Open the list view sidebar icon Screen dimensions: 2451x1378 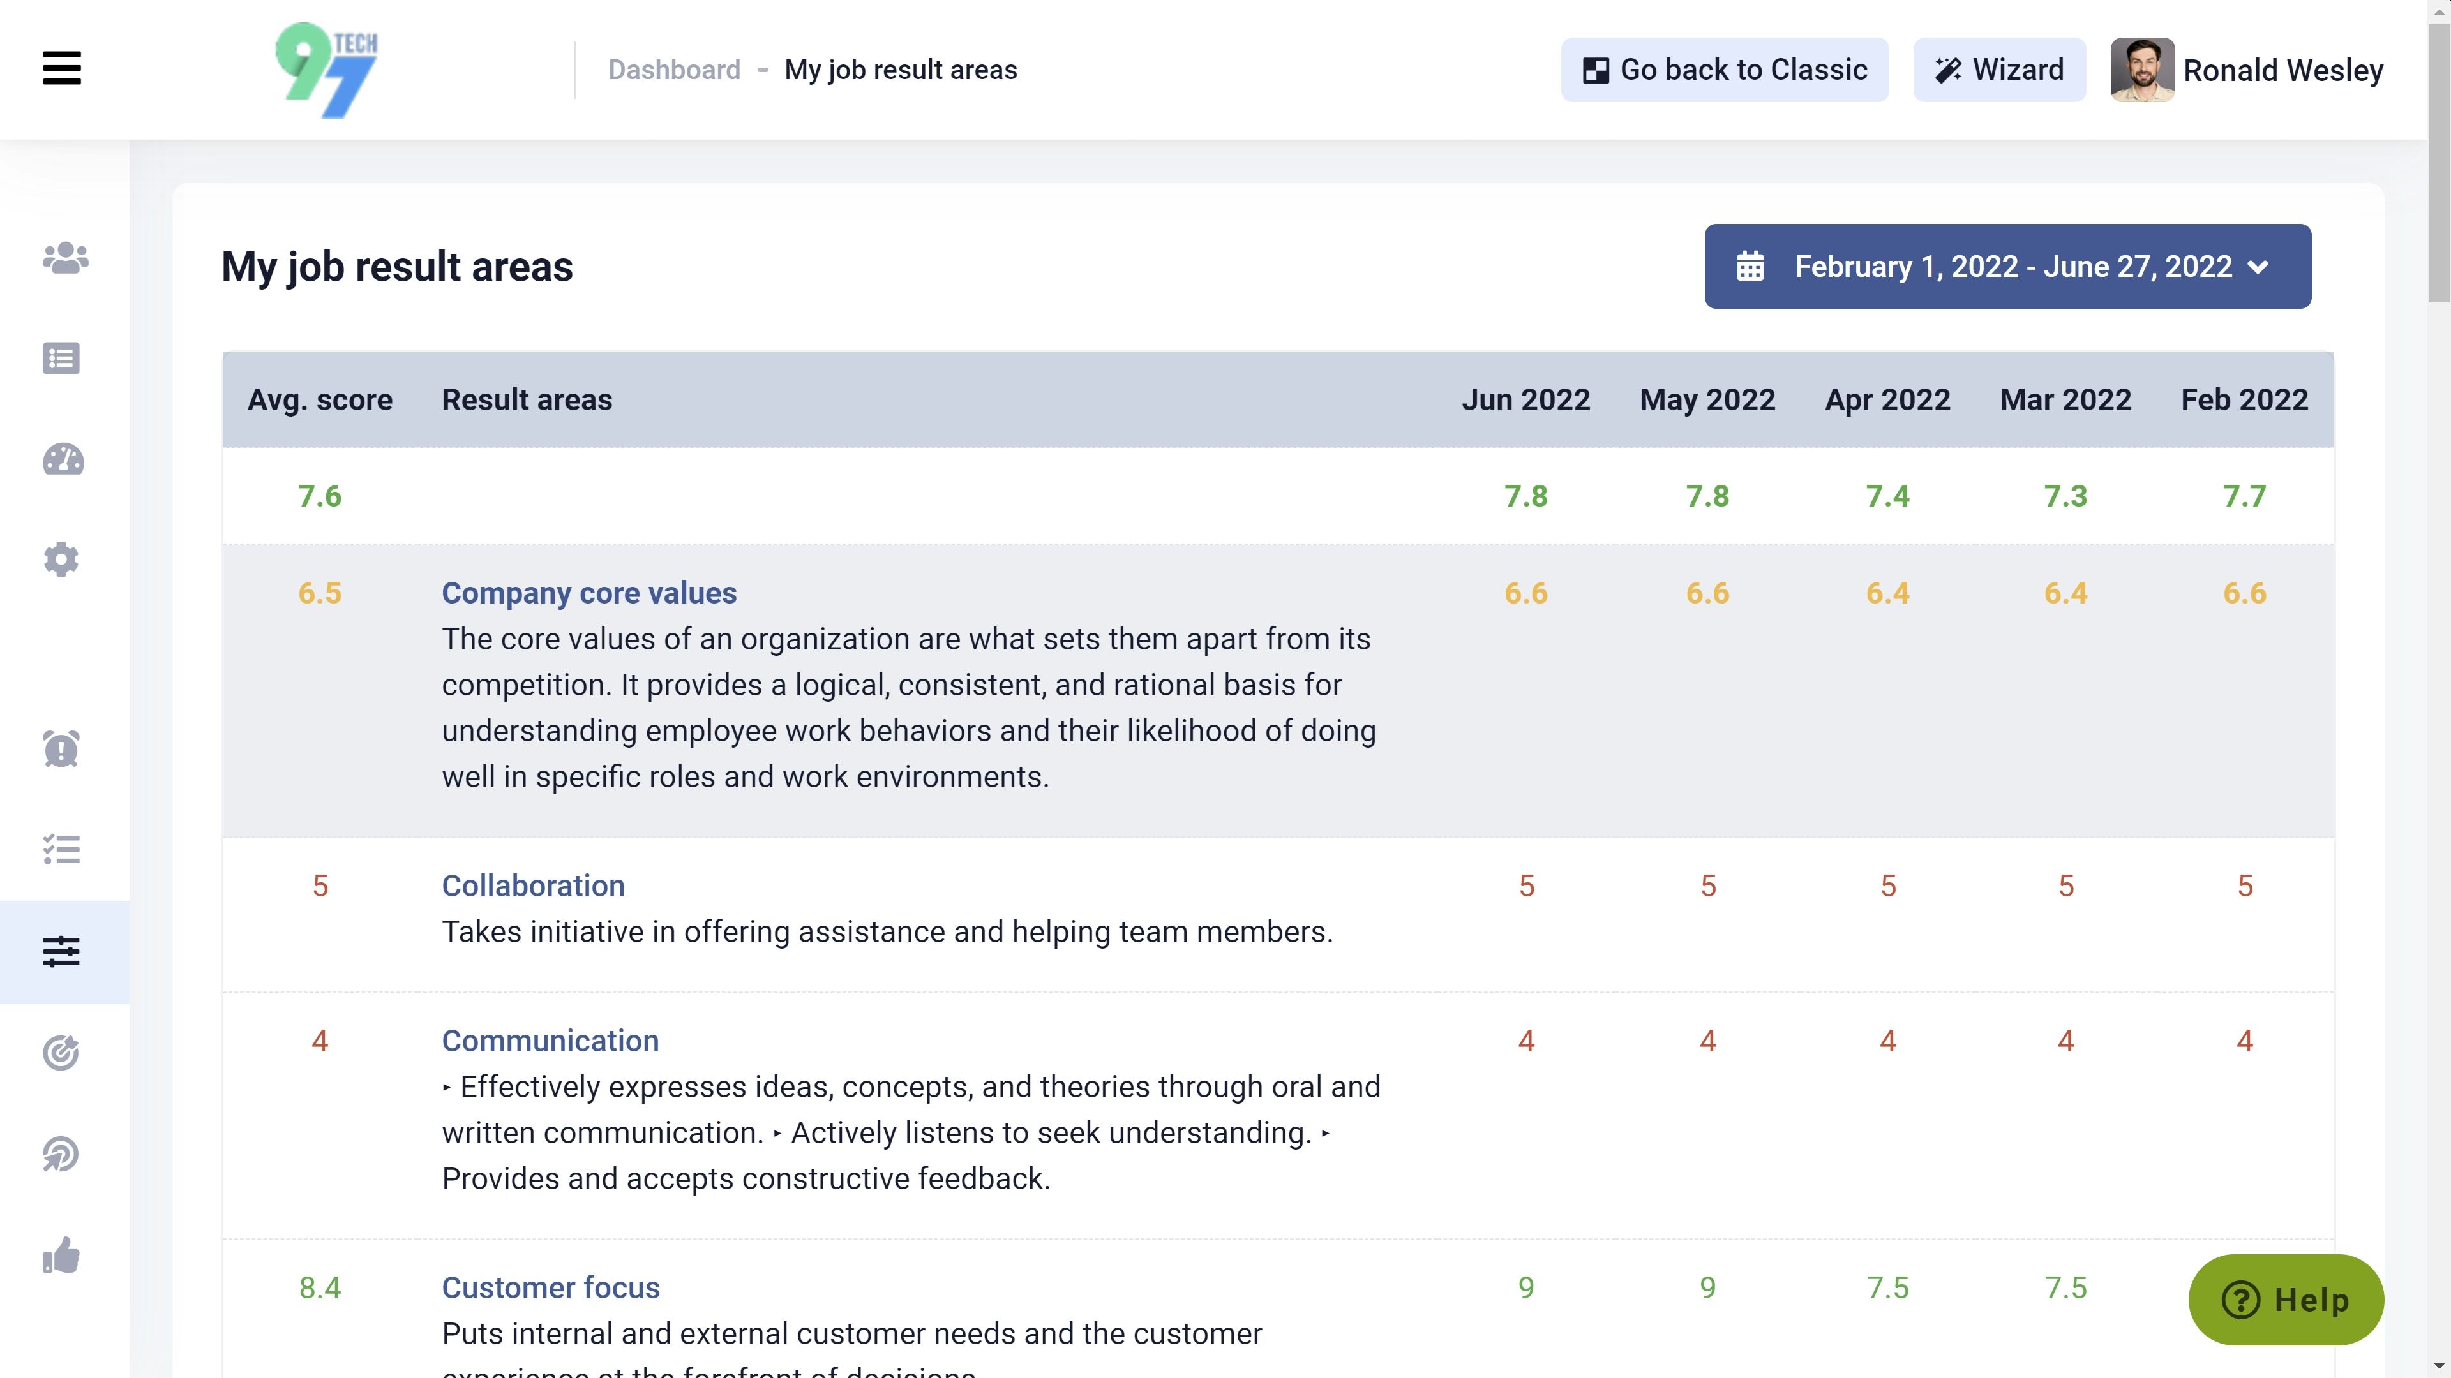point(62,359)
